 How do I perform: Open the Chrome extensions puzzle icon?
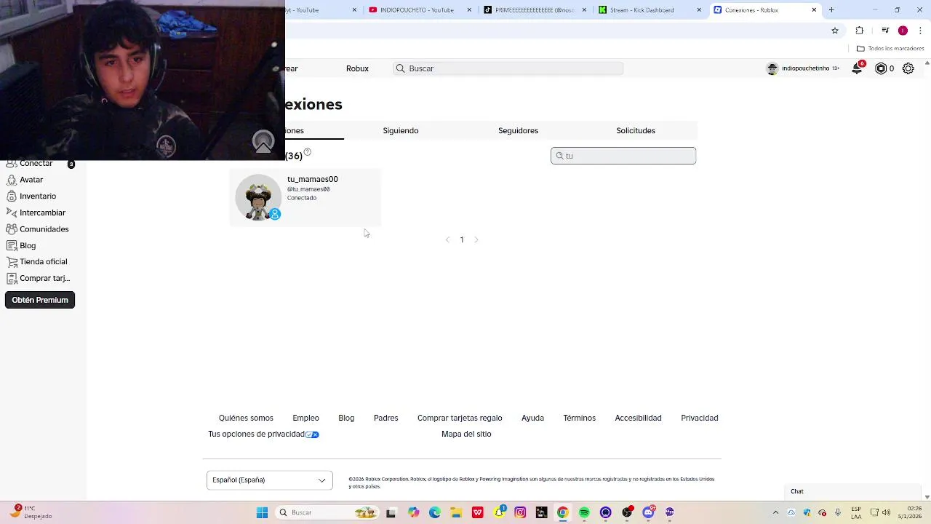(860, 31)
